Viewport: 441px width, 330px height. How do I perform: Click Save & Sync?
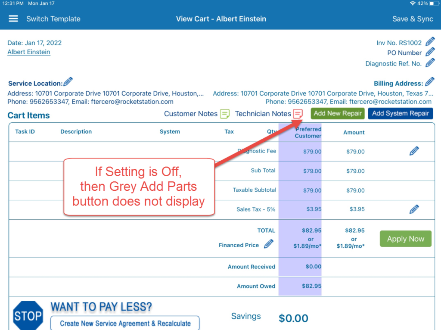point(412,19)
